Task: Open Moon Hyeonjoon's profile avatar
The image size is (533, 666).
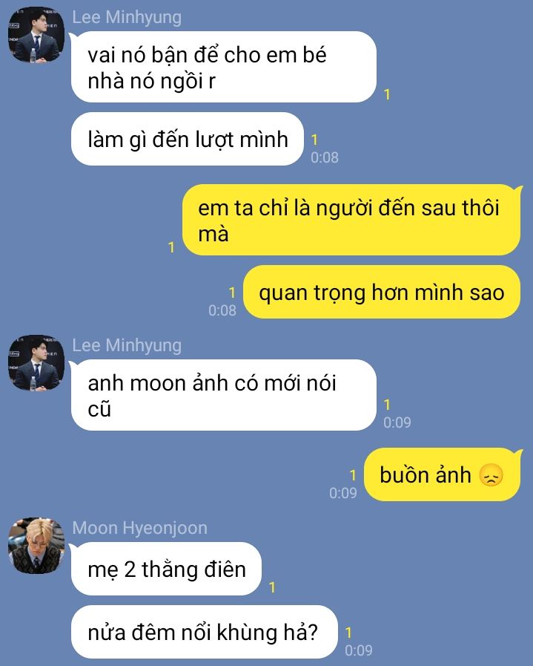Action: (x=36, y=546)
